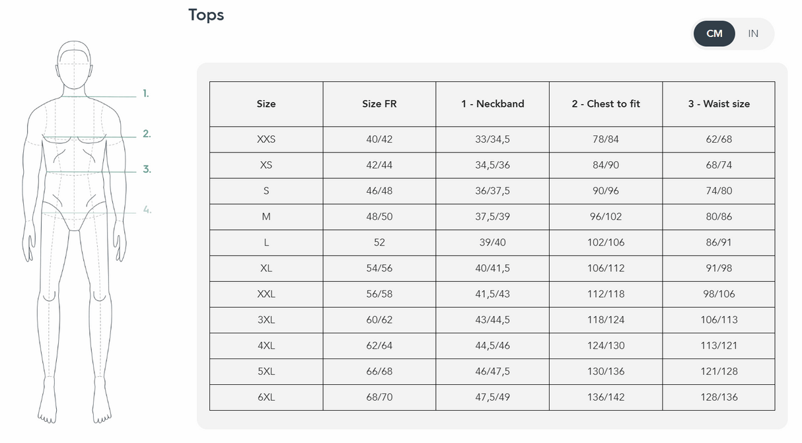Click waist marker 3 on body diagram
Screen dimensions: 802x443
point(147,170)
